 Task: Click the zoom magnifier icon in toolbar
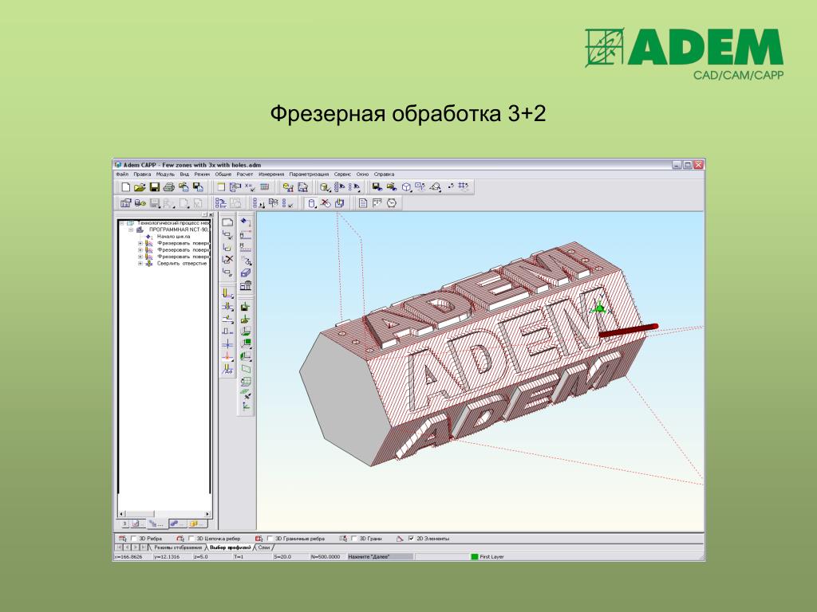click(x=436, y=186)
